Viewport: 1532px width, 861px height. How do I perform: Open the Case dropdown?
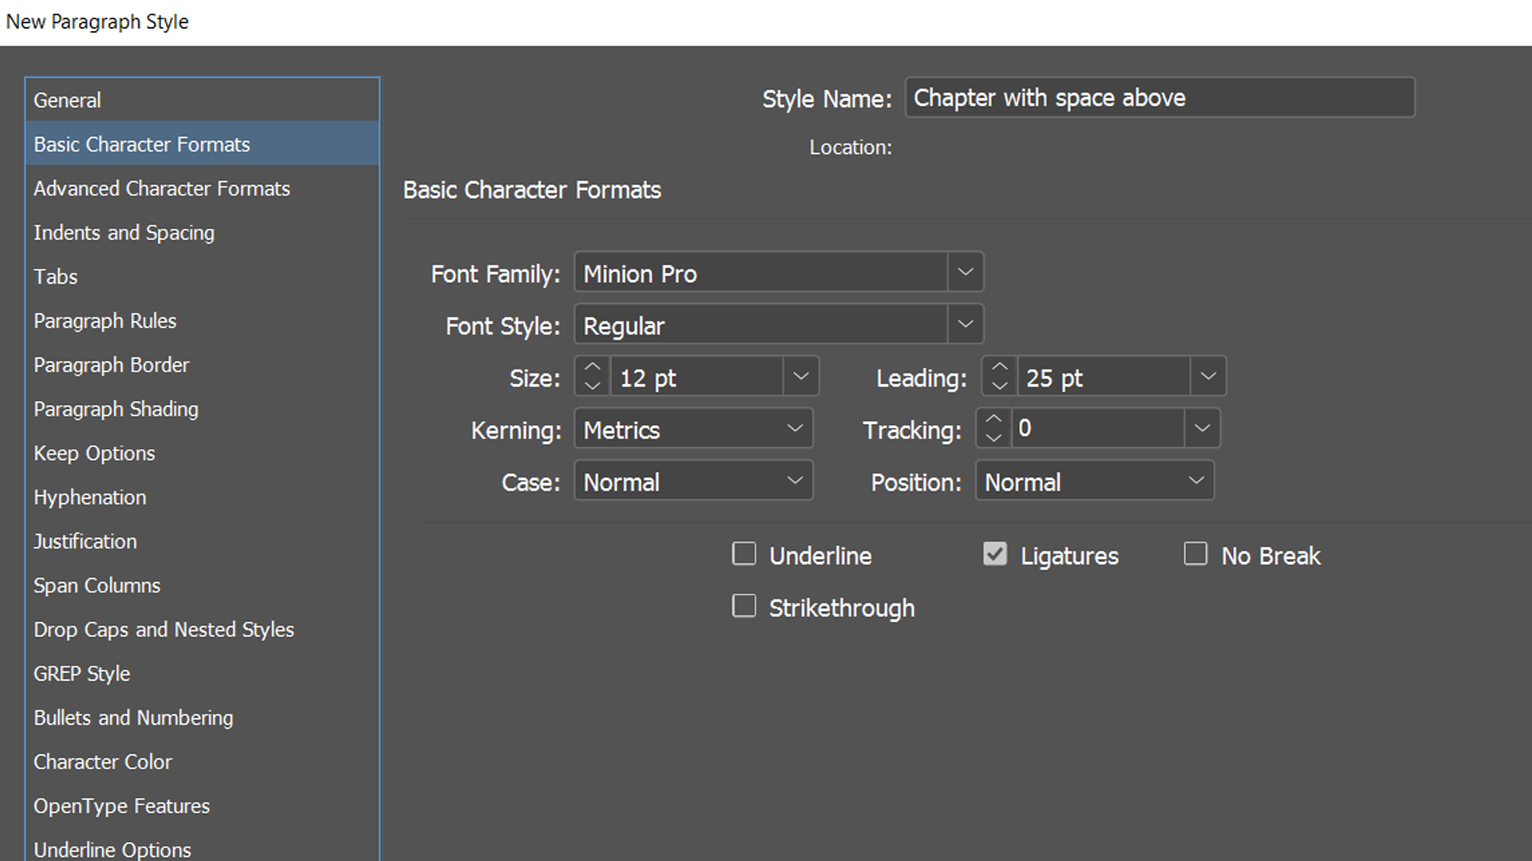pyautogui.click(x=794, y=481)
